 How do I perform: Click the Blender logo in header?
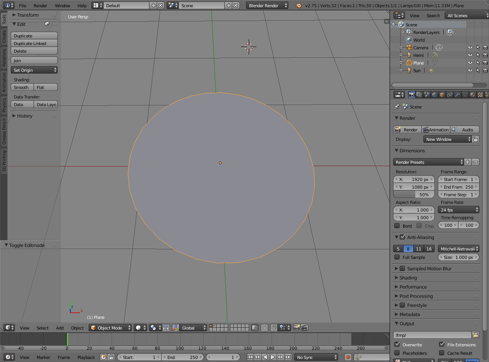tap(298, 5)
